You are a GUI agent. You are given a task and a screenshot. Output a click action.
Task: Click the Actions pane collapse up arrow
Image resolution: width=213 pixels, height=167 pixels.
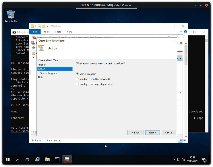[x=180, y=59]
